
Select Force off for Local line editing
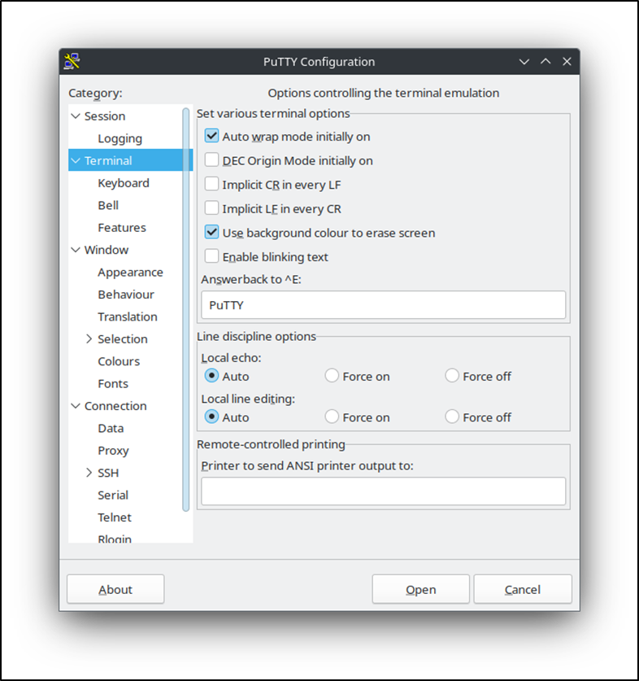[452, 417]
